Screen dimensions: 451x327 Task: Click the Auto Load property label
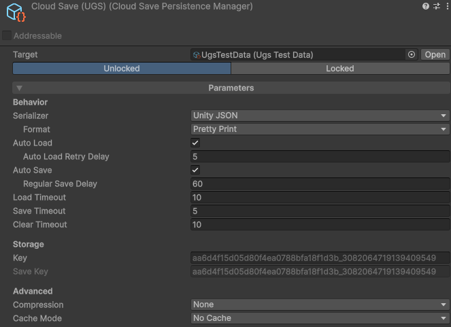pyautogui.click(x=33, y=143)
